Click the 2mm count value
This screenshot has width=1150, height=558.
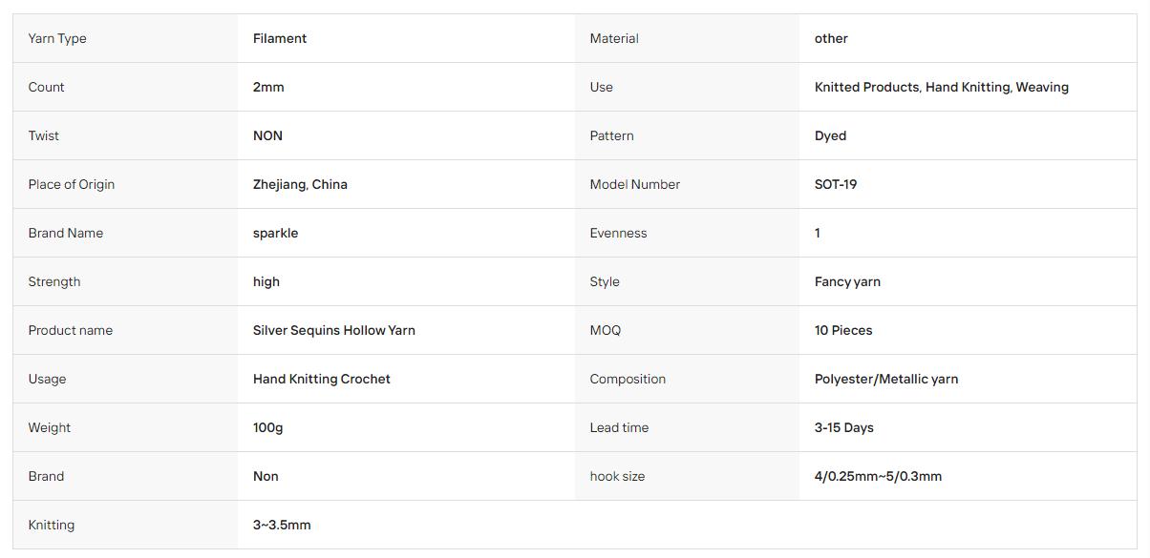[268, 87]
